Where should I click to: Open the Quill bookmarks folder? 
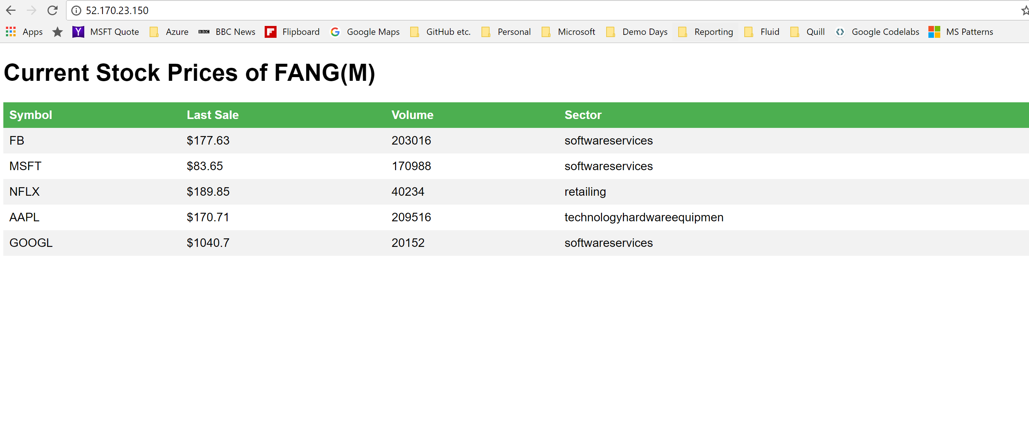pyautogui.click(x=808, y=32)
